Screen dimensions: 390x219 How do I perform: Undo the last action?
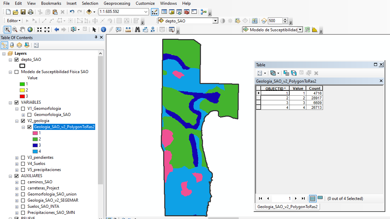click(x=72, y=12)
